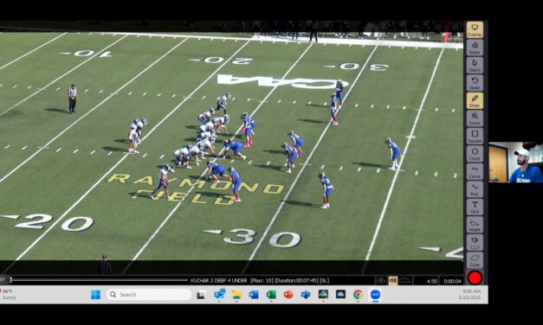The height and width of the screenshot is (325, 543).
Task: Open Outlook from taskbar
Action: tap(219, 295)
